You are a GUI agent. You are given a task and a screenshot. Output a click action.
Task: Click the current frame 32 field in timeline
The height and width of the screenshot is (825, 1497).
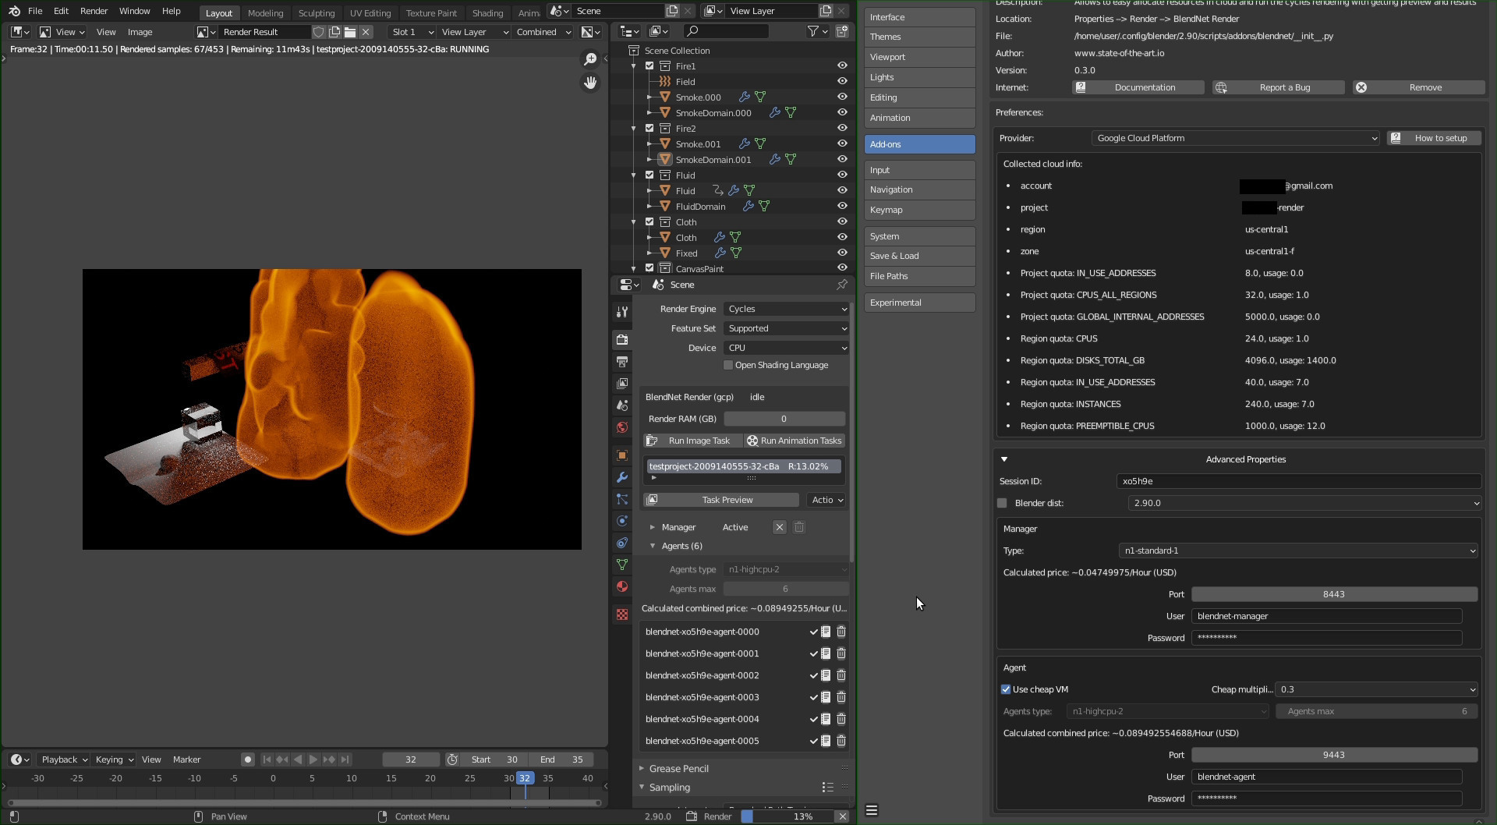coord(411,759)
